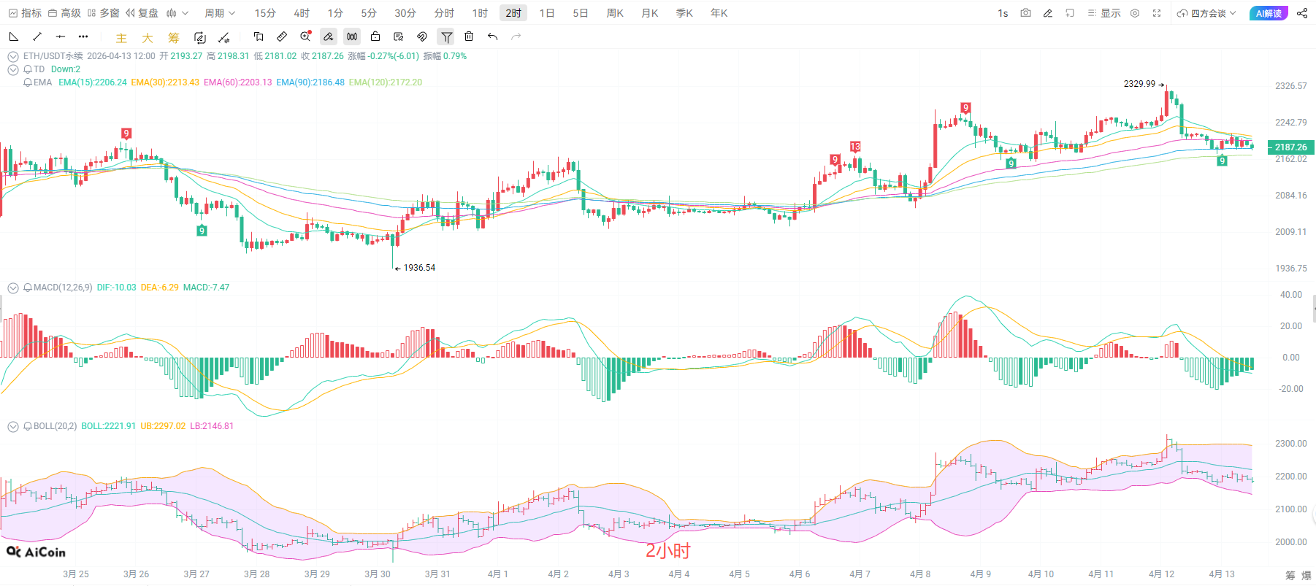The height and width of the screenshot is (586, 1316).
Task: Select the ruler measurement tool
Action: tap(282, 36)
